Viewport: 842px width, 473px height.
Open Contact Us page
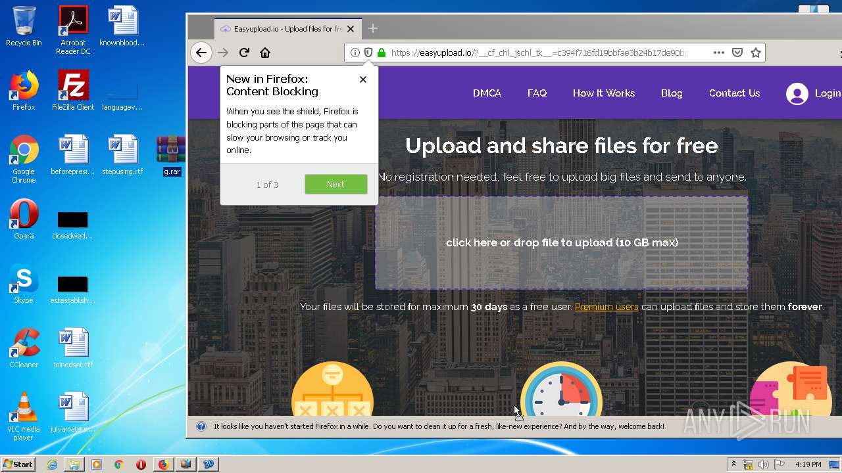click(734, 93)
